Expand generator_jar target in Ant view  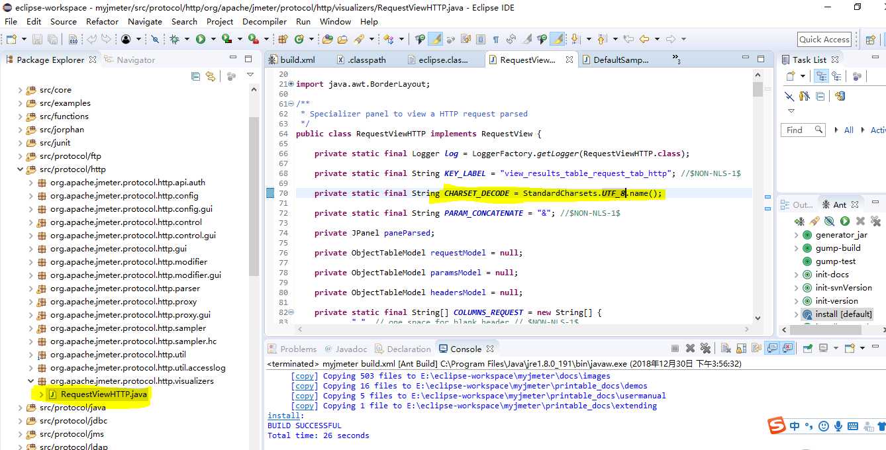tap(797, 235)
